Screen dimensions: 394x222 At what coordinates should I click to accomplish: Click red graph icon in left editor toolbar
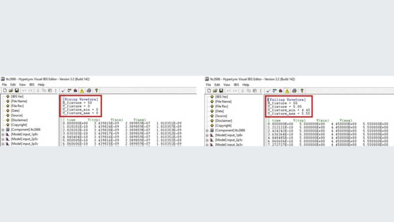click(75, 91)
